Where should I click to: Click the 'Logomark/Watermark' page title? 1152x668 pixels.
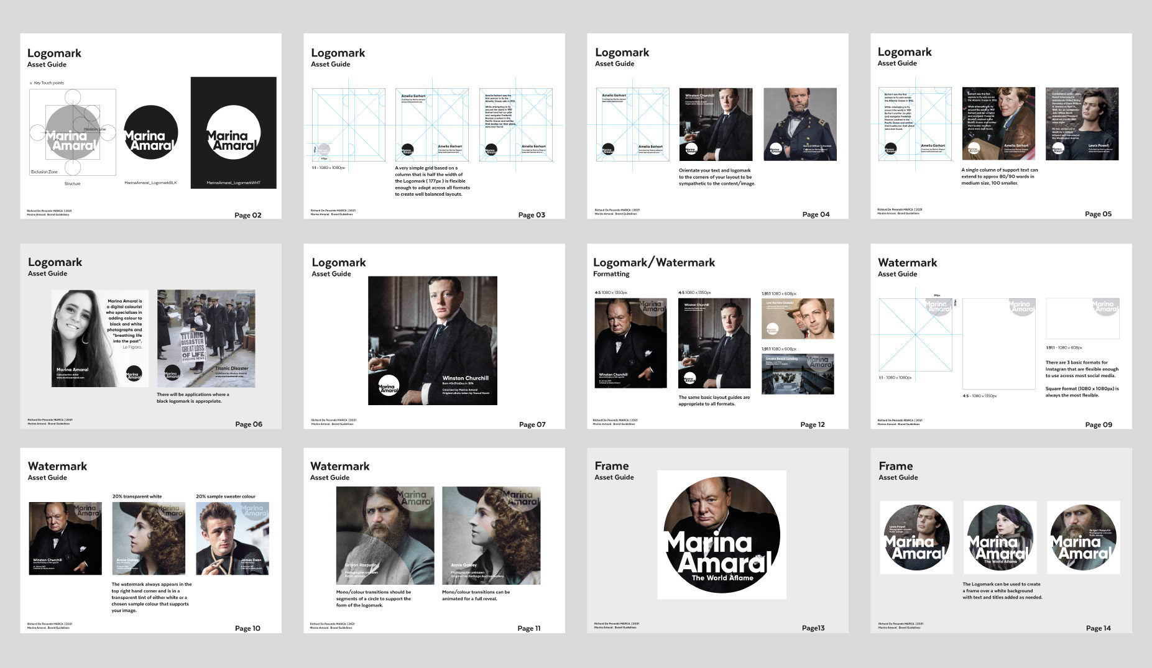[654, 262]
